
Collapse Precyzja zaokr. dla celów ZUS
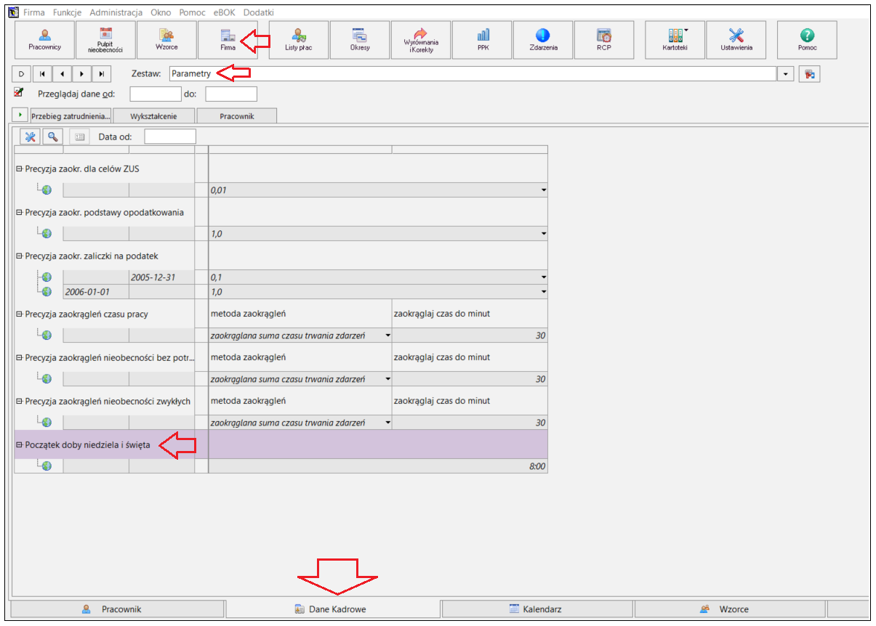19,168
